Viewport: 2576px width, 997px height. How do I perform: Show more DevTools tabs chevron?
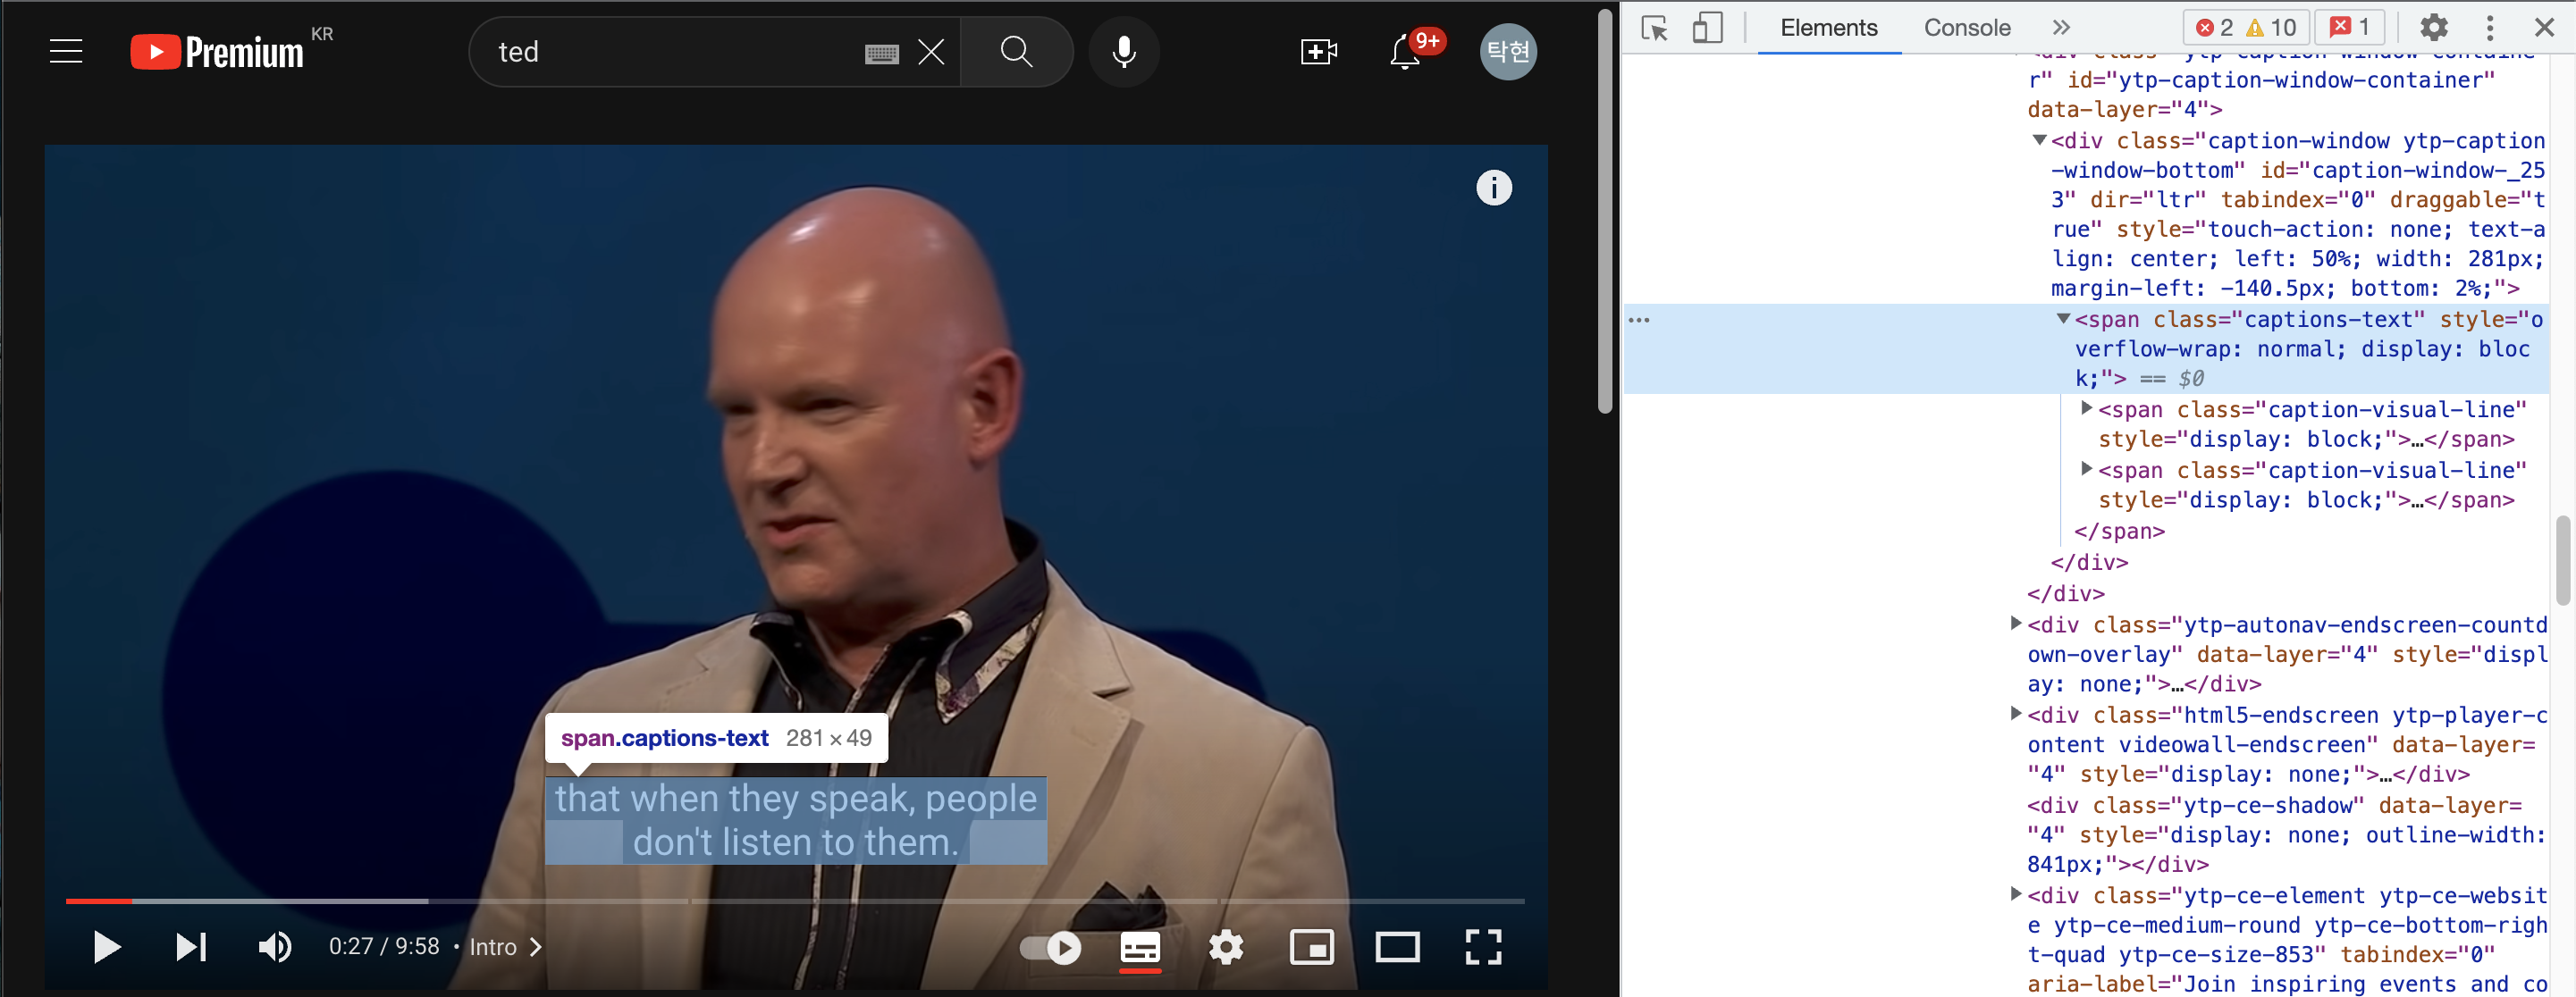pos(2061,28)
